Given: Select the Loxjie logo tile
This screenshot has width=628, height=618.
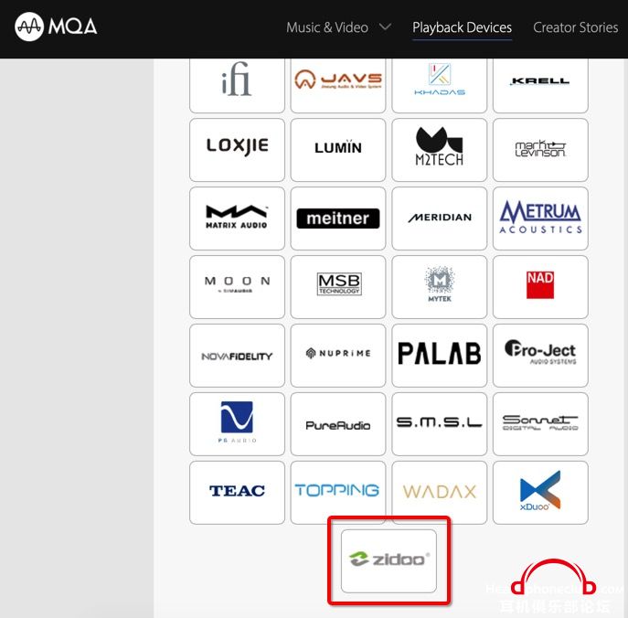Looking at the screenshot, I should [237, 150].
